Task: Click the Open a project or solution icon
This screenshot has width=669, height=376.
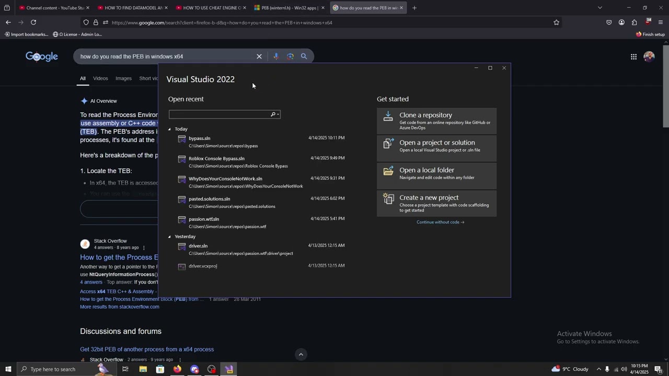Action: tap(388, 143)
